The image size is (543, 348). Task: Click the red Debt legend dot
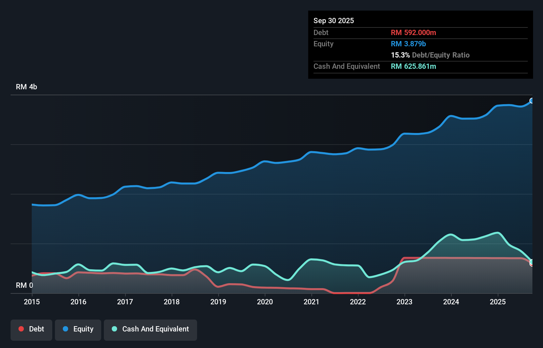(21, 329)
